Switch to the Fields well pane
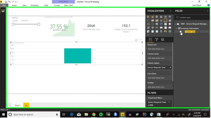Screen dimensions: 211x118 150,40
